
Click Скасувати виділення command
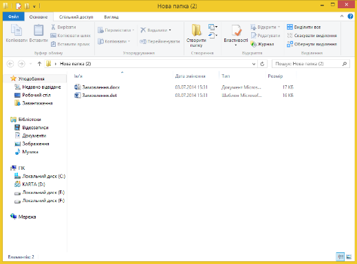312,36
